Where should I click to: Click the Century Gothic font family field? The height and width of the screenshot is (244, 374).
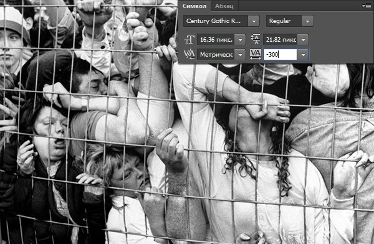pyautogui.click(x=216, y=21)
